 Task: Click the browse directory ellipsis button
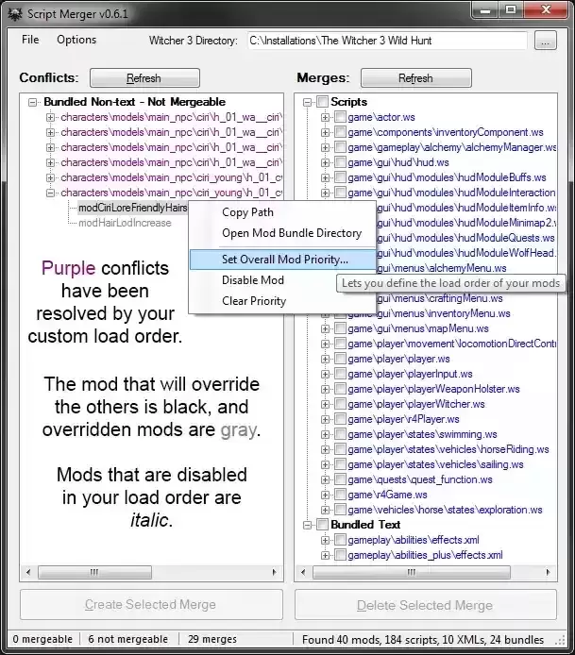(545, 41)
